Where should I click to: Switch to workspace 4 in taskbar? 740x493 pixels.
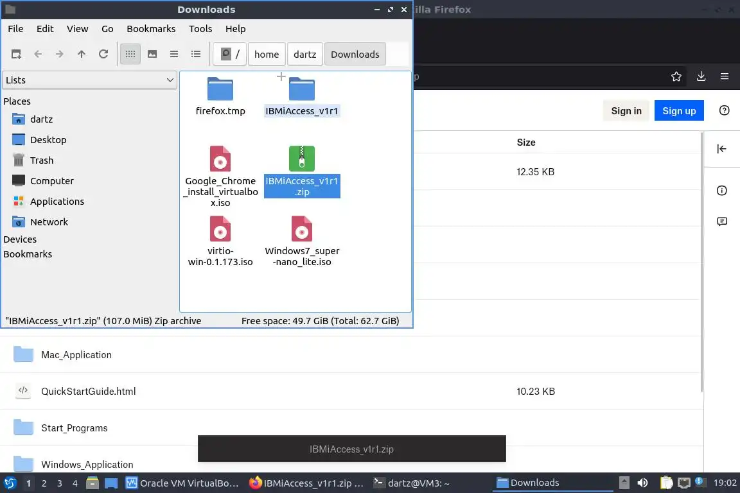(x=75, y=483)
